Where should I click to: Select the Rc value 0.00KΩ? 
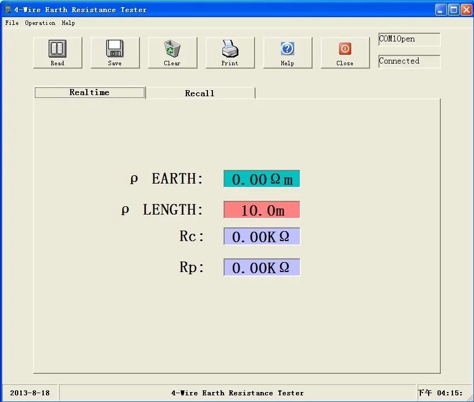pos(262,236)
